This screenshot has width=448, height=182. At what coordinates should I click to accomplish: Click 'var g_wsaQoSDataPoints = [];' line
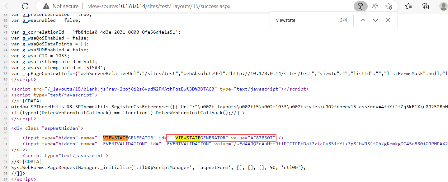point(49,44)
